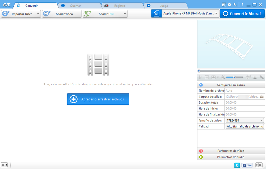Expand Parámetros de audio section
Image resolution: width=266 pixels, height=169 pixels.
(231, 157)
